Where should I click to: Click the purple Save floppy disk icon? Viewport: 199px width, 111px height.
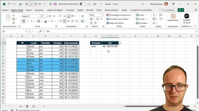(x=55, y=4)
